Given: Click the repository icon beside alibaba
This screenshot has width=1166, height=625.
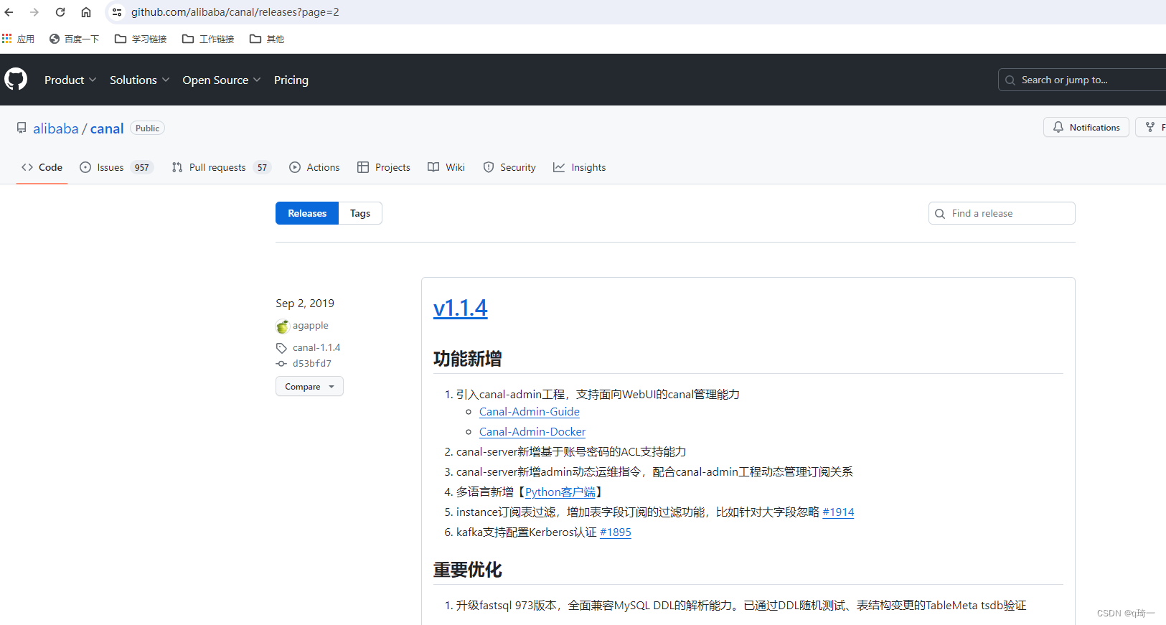Looking at the screenshot, I should pos(22,128).
